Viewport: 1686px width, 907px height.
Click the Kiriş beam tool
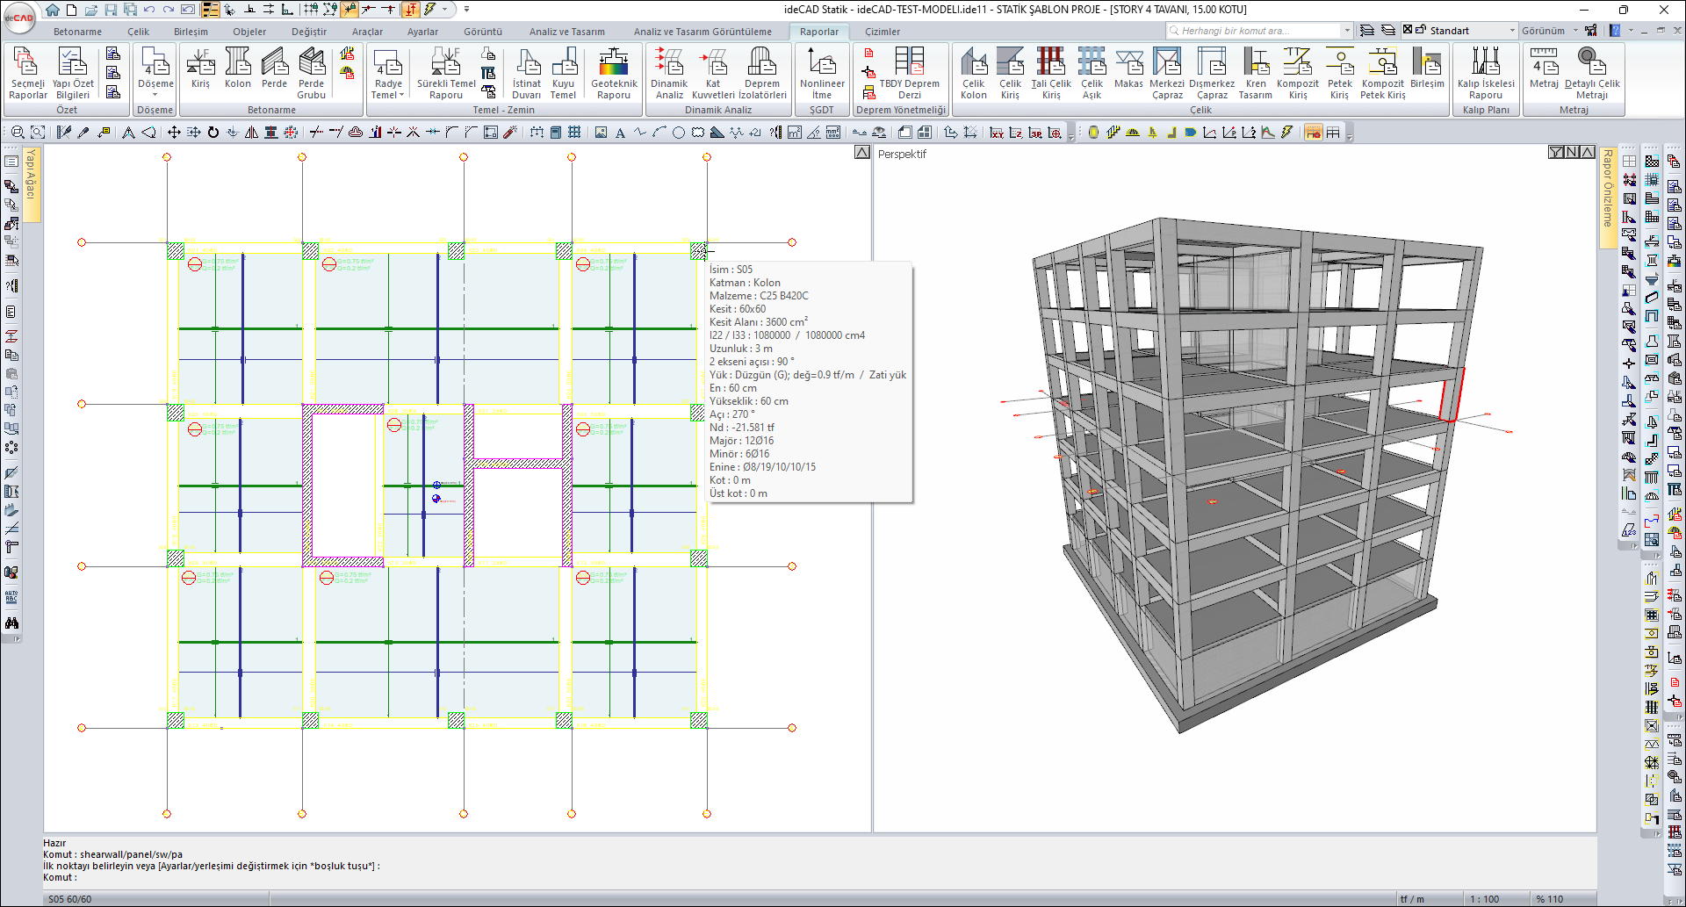click(200, 69)
